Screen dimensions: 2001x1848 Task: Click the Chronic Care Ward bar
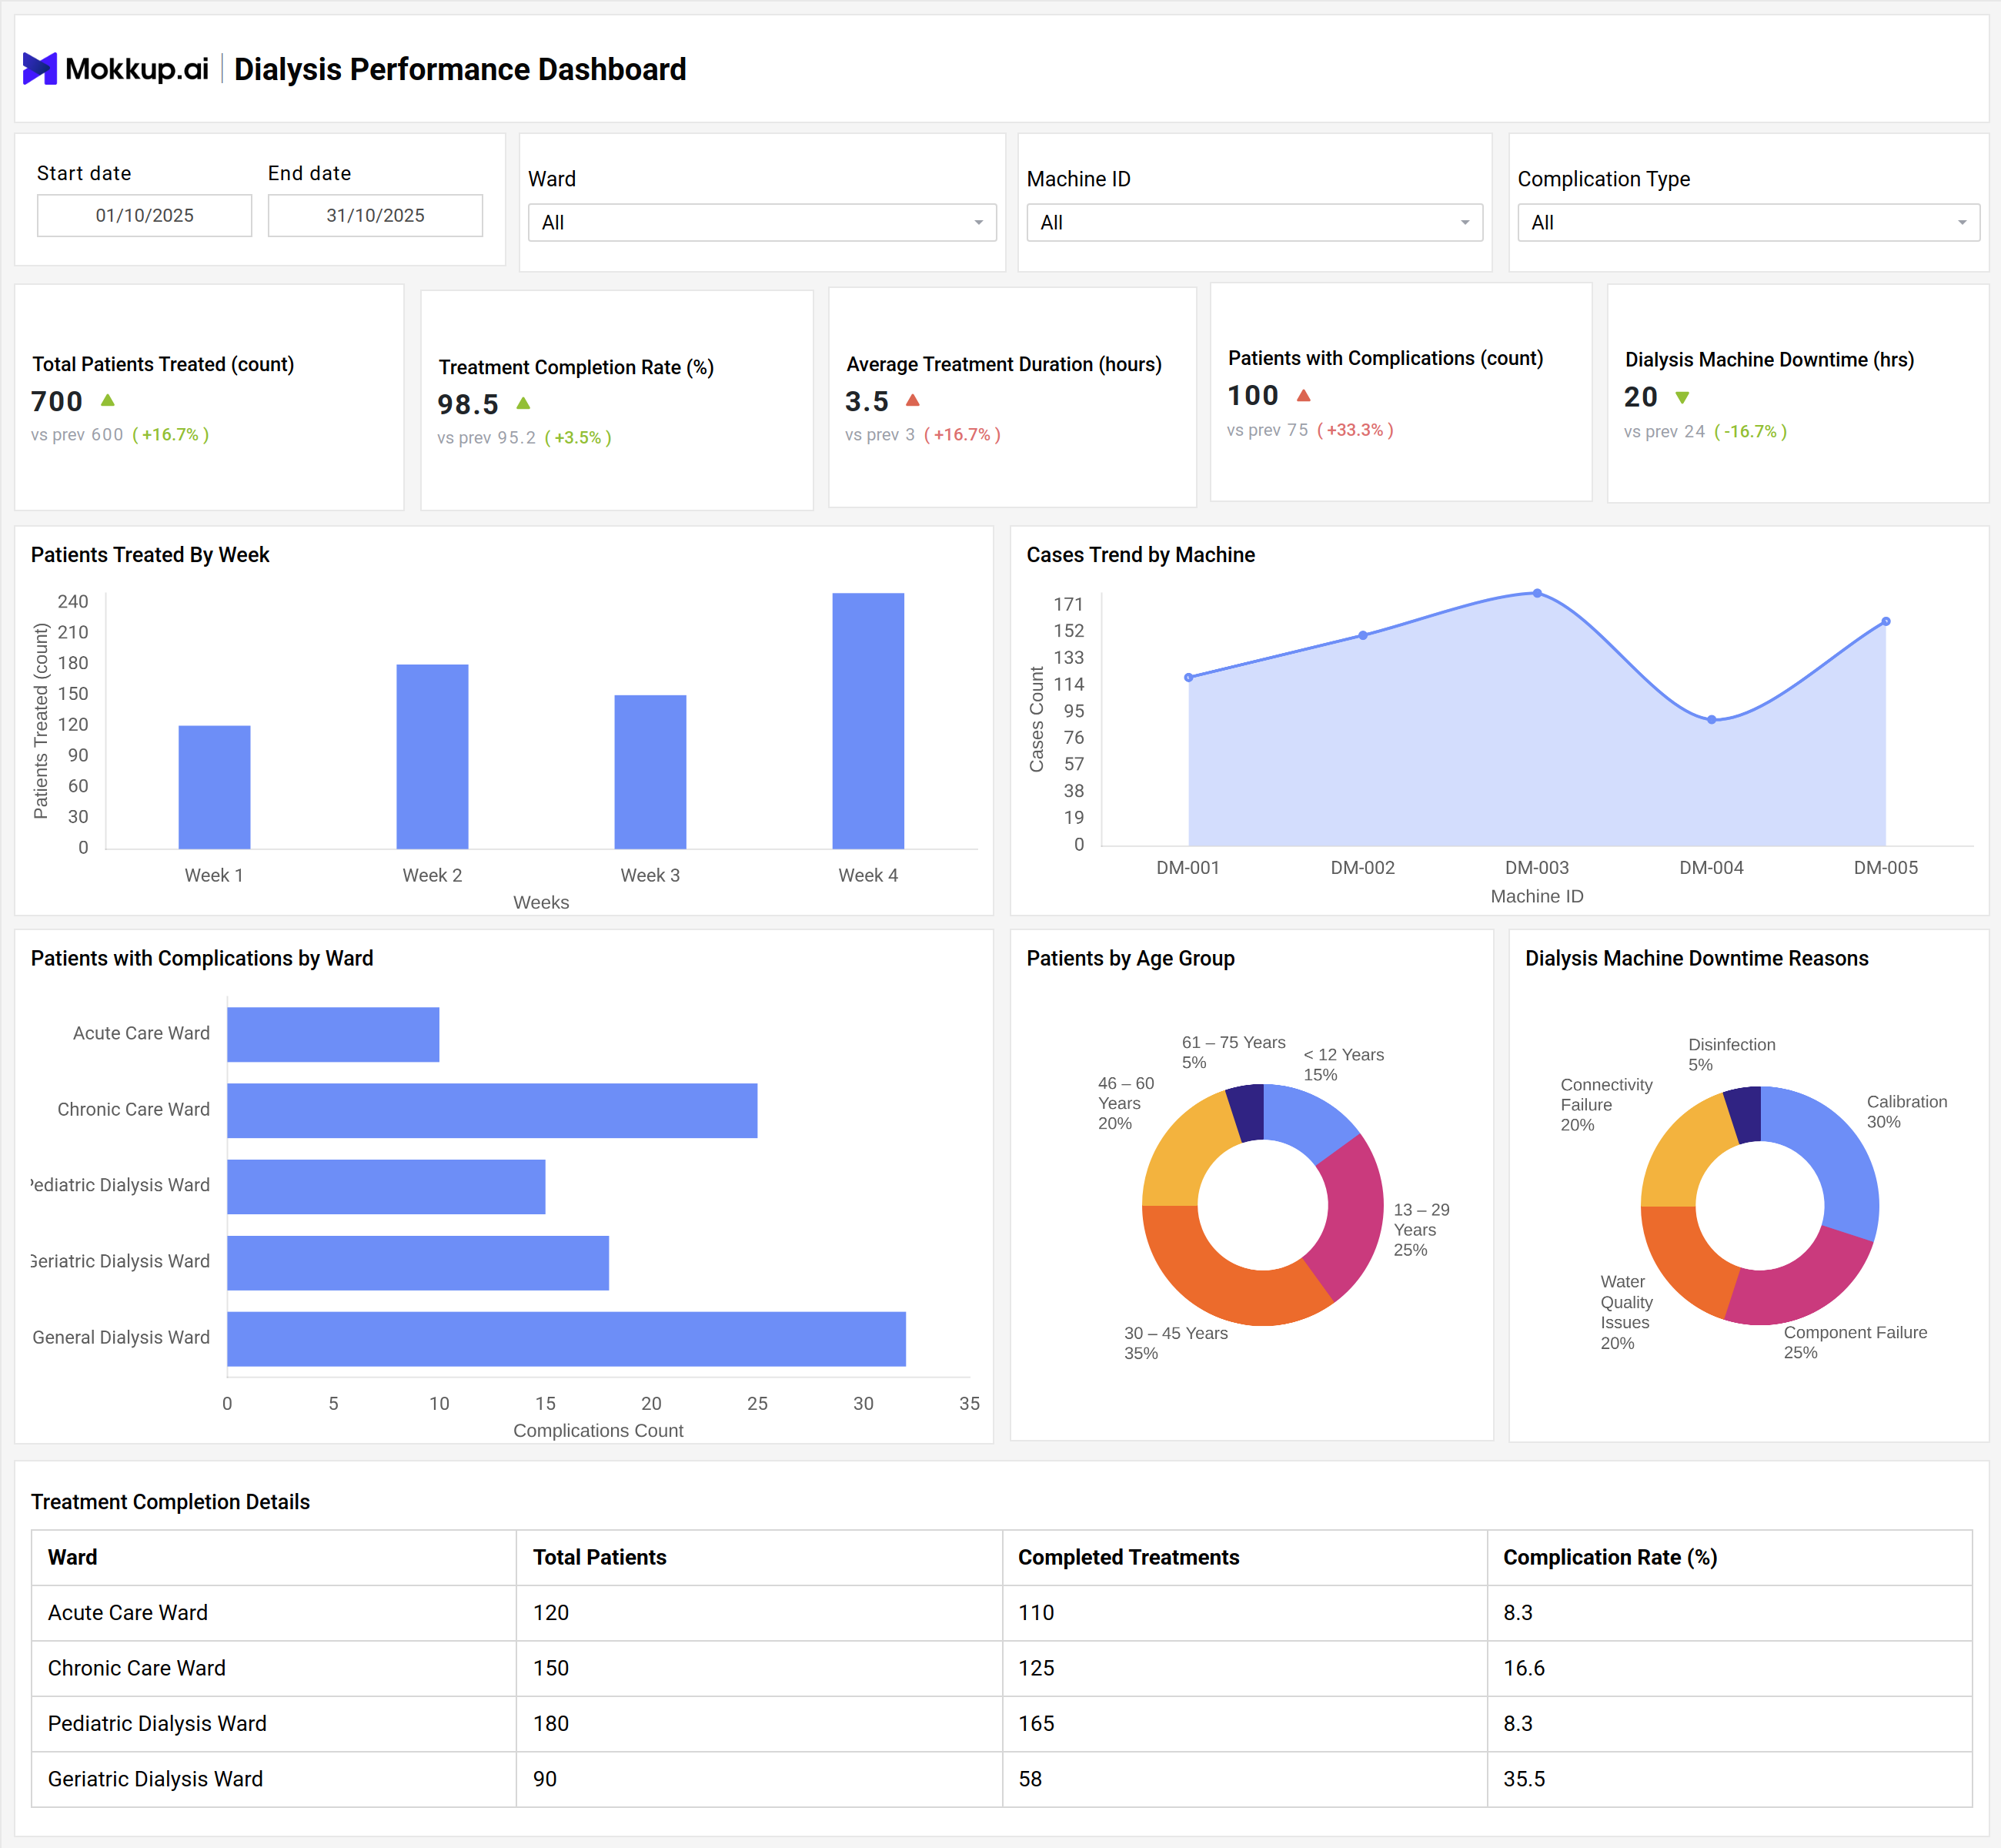click(492, 1110)
